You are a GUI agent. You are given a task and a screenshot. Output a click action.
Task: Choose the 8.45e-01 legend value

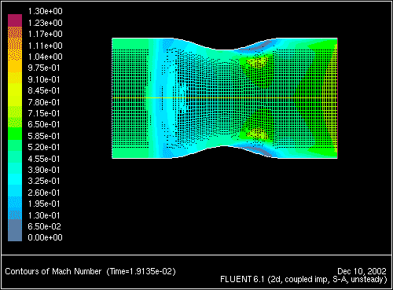click(x=44, y=90)
